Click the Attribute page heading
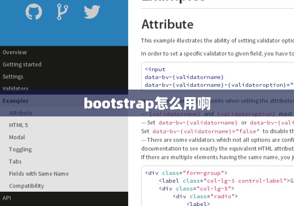 click(168, 24)
